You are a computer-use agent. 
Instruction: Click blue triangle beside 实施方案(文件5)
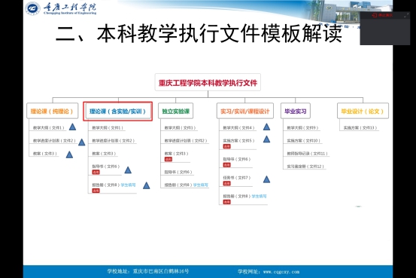point(266,139)
